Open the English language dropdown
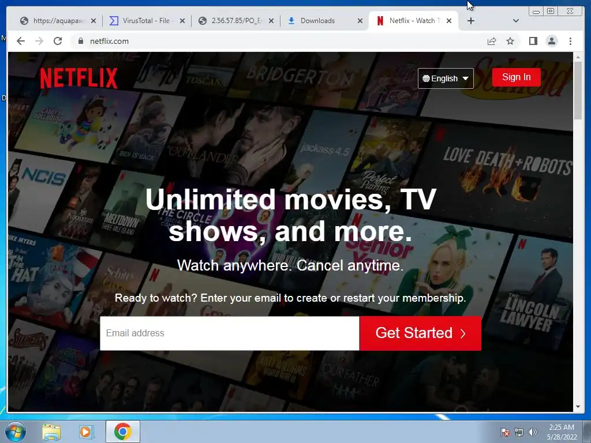Screen dimensions: 591x443 (x=446, y=78)
